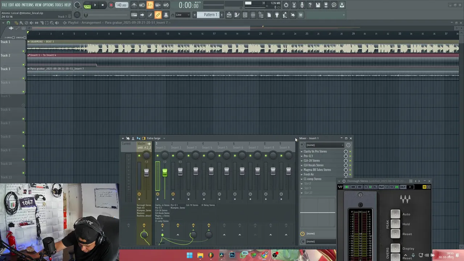
Task: Click the Dorrough peak Reset button
Action: (395, 234)
